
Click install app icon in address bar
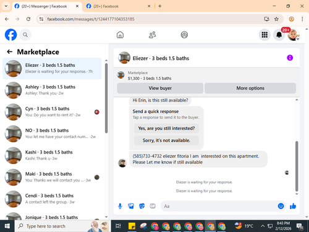266,19
